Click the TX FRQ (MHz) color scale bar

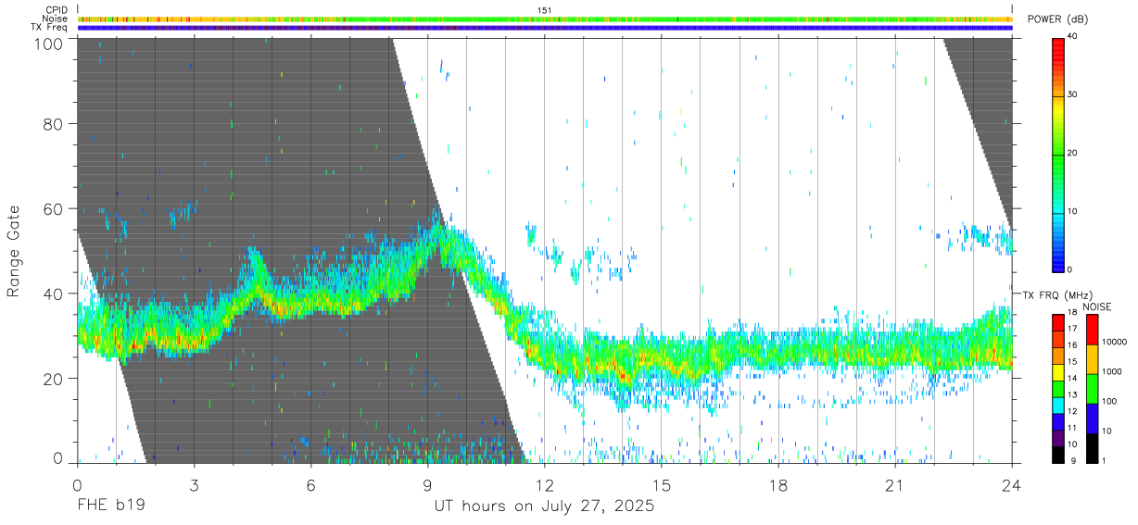1057,388
